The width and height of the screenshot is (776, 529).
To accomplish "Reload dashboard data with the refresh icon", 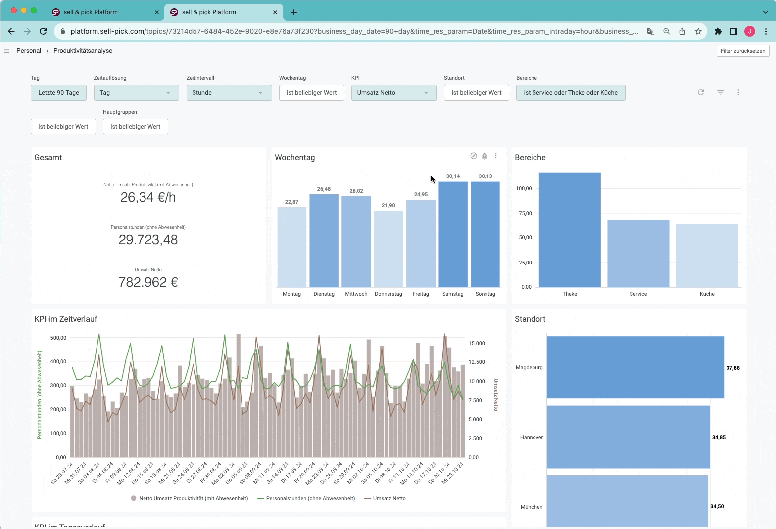I will [x=701, y=92].
